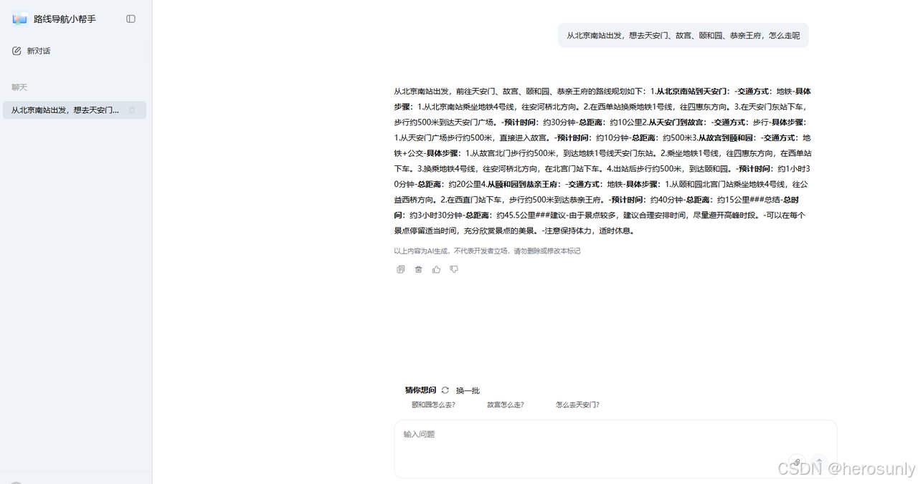Image resolution: width=918 pixels, height=484 pixels.
Task: Click the pin icon on the chat entry
Action: pos(132,110)
